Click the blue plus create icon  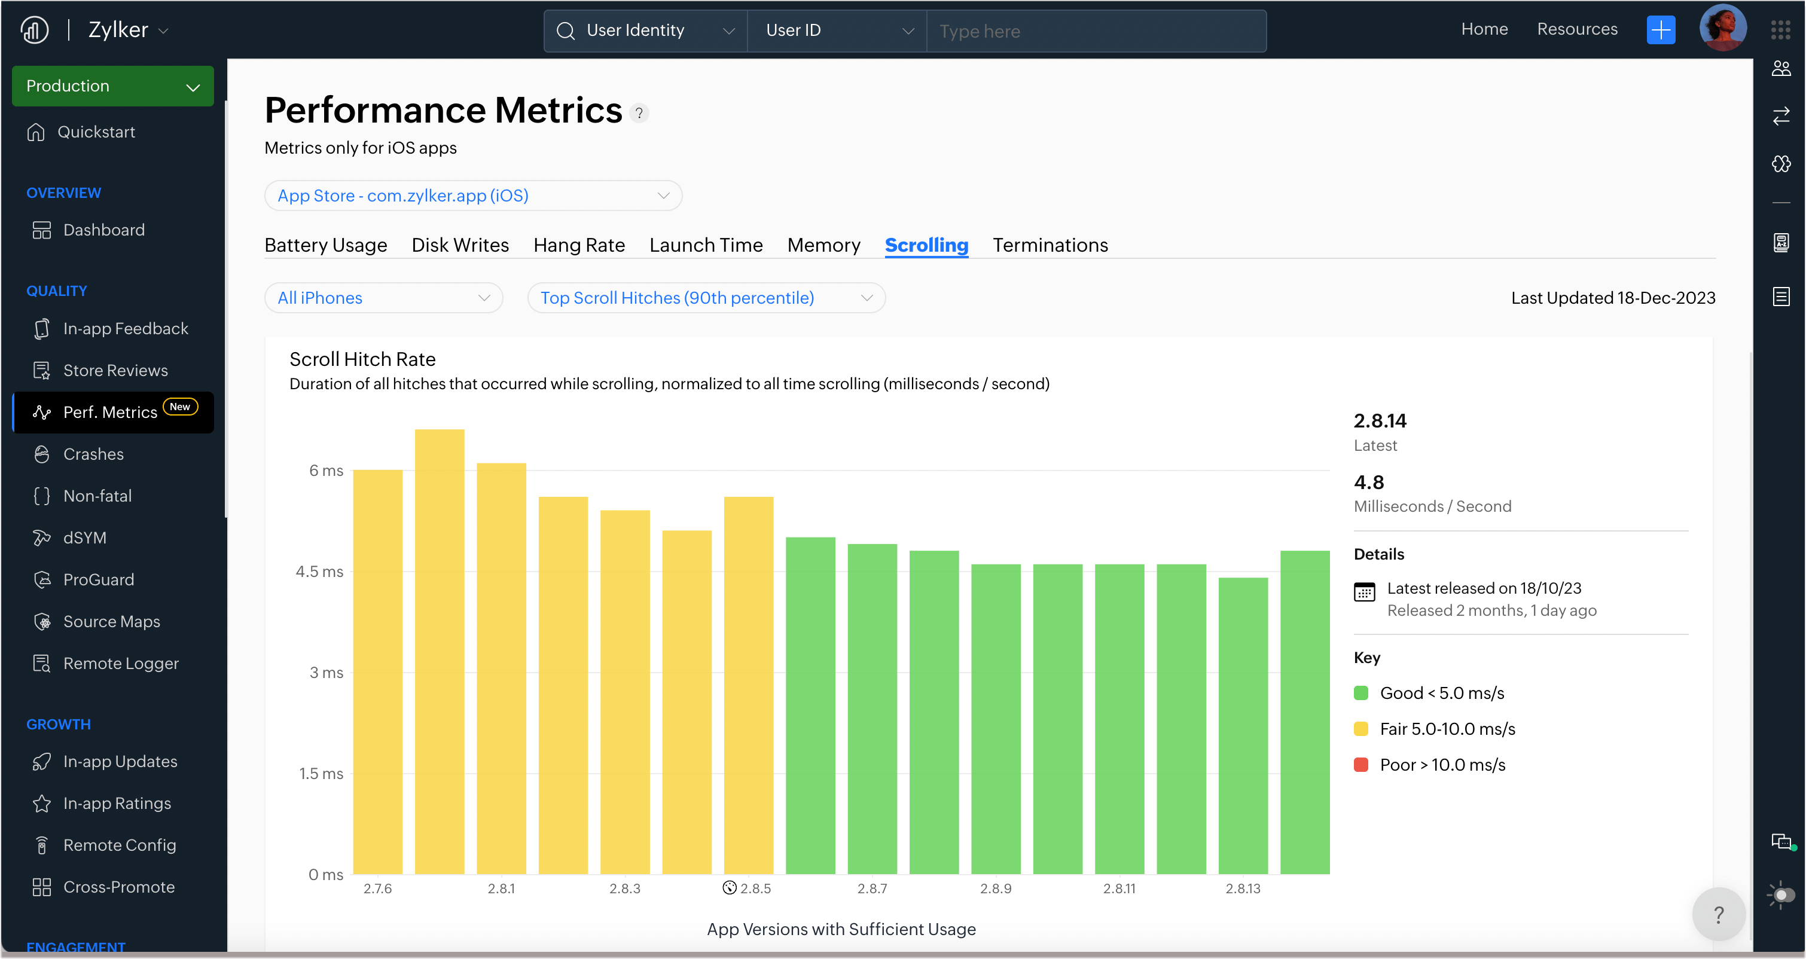[x=1660, y=30]
